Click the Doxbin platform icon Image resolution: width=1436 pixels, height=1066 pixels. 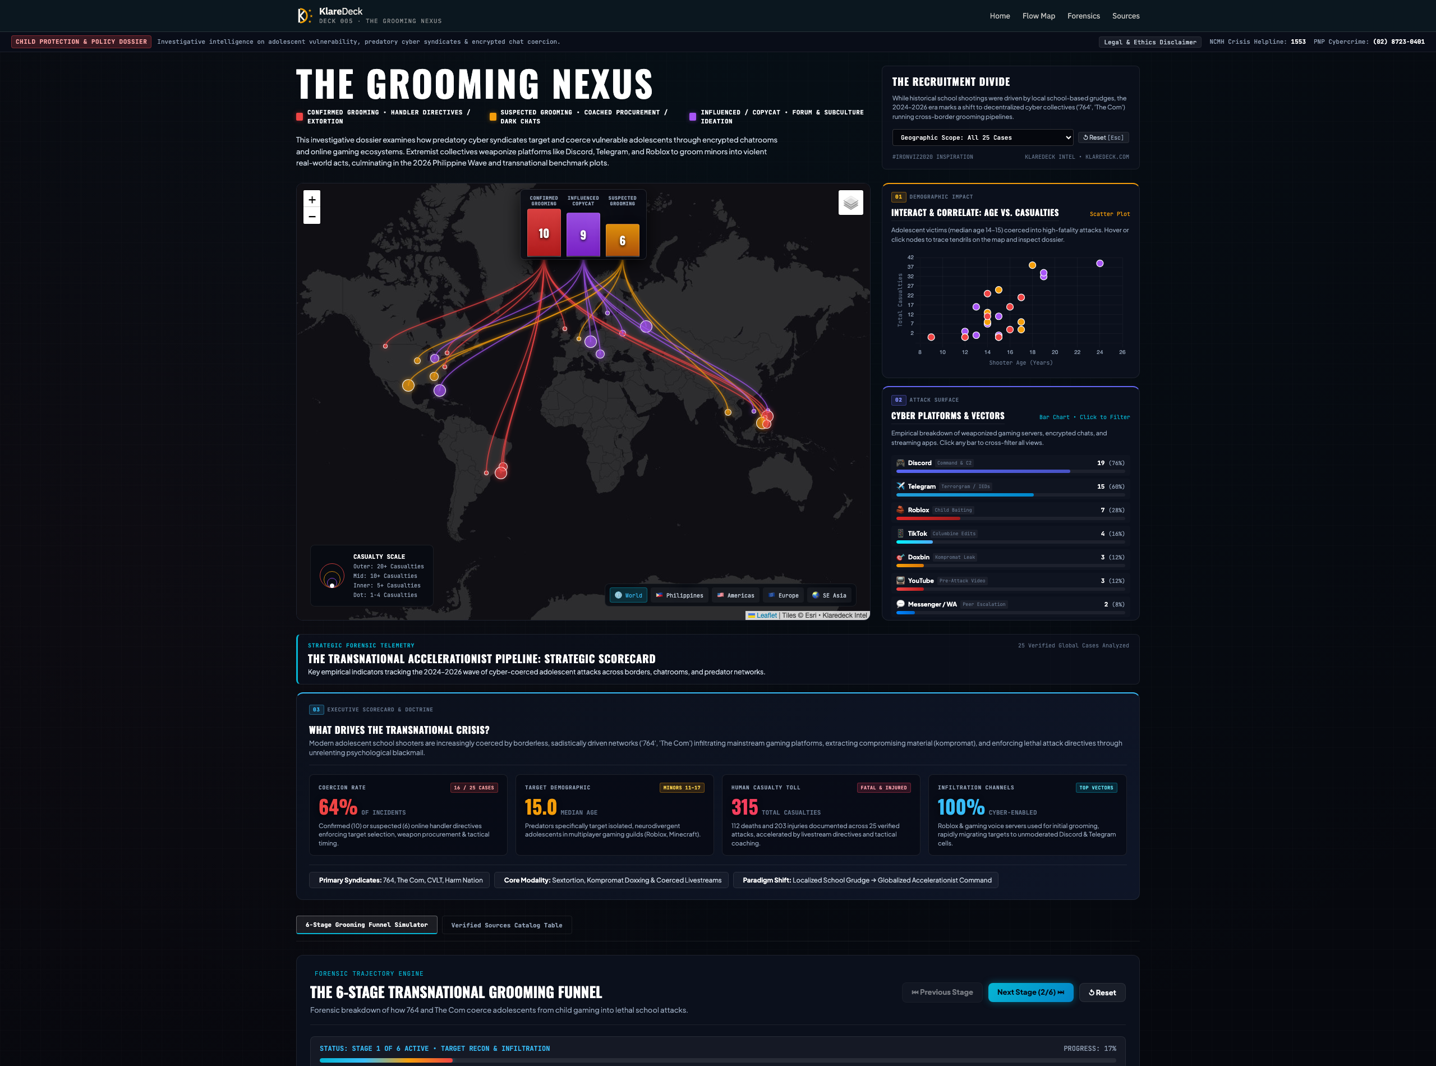(900, 557)
